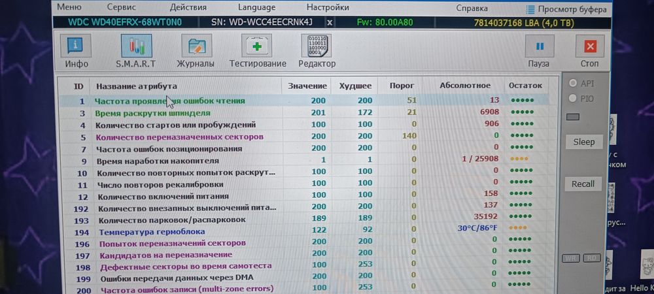
Task: Sort by Абсолютное column header
Action: (x=465, y=86)
